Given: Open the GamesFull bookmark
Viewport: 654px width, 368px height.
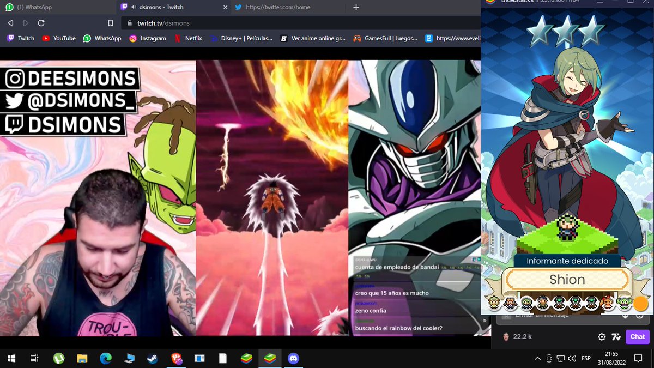Looking at the screenshot, I should pos(385,38).
